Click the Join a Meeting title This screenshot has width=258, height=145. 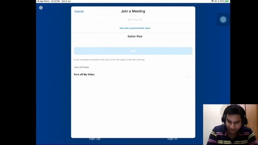point(133,11)
